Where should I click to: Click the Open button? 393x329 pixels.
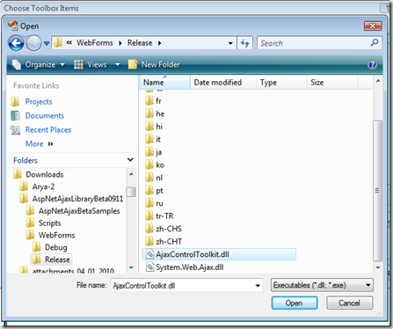point(295,303)
